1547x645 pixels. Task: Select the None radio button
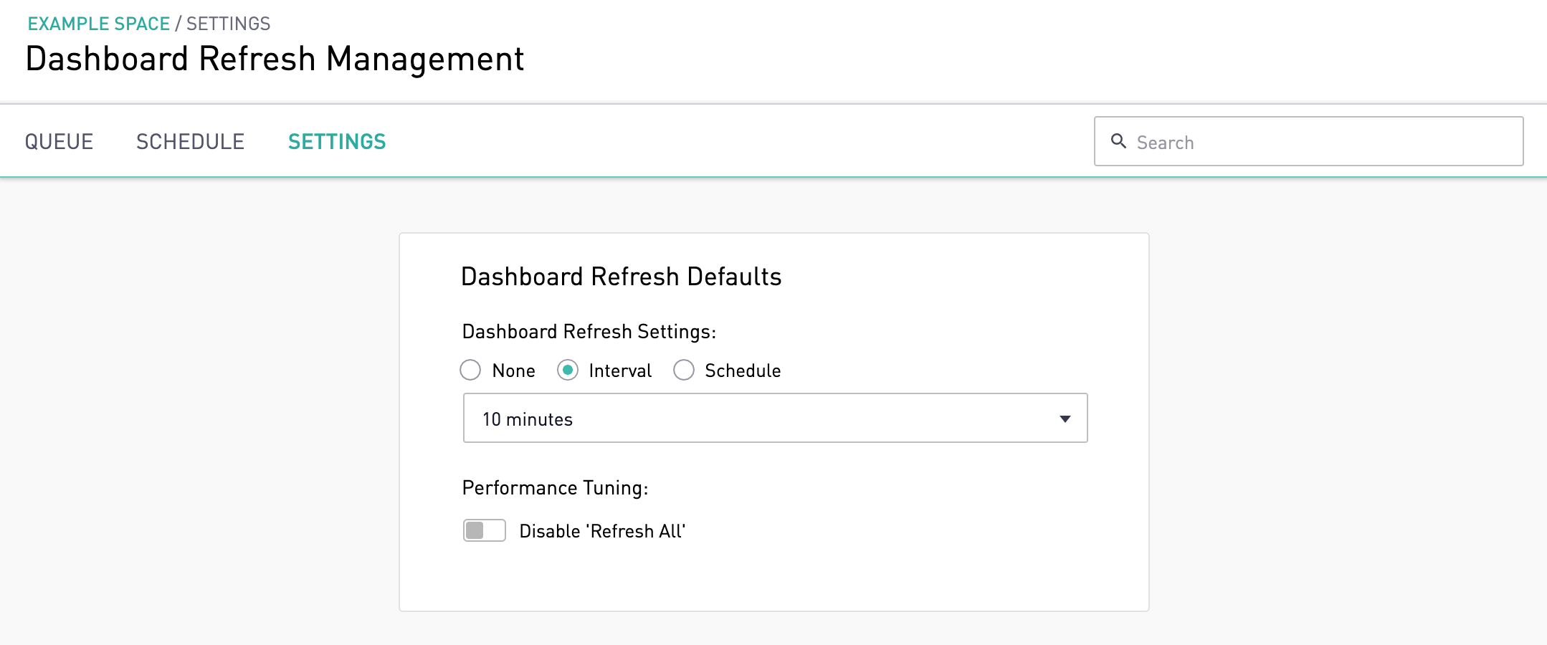470,371
